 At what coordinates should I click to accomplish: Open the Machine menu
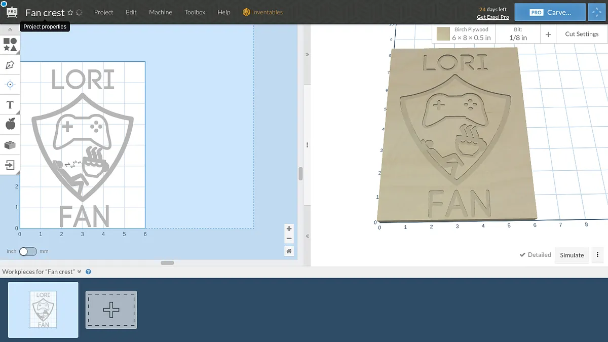pyautogui.click(x=160, y=12)
